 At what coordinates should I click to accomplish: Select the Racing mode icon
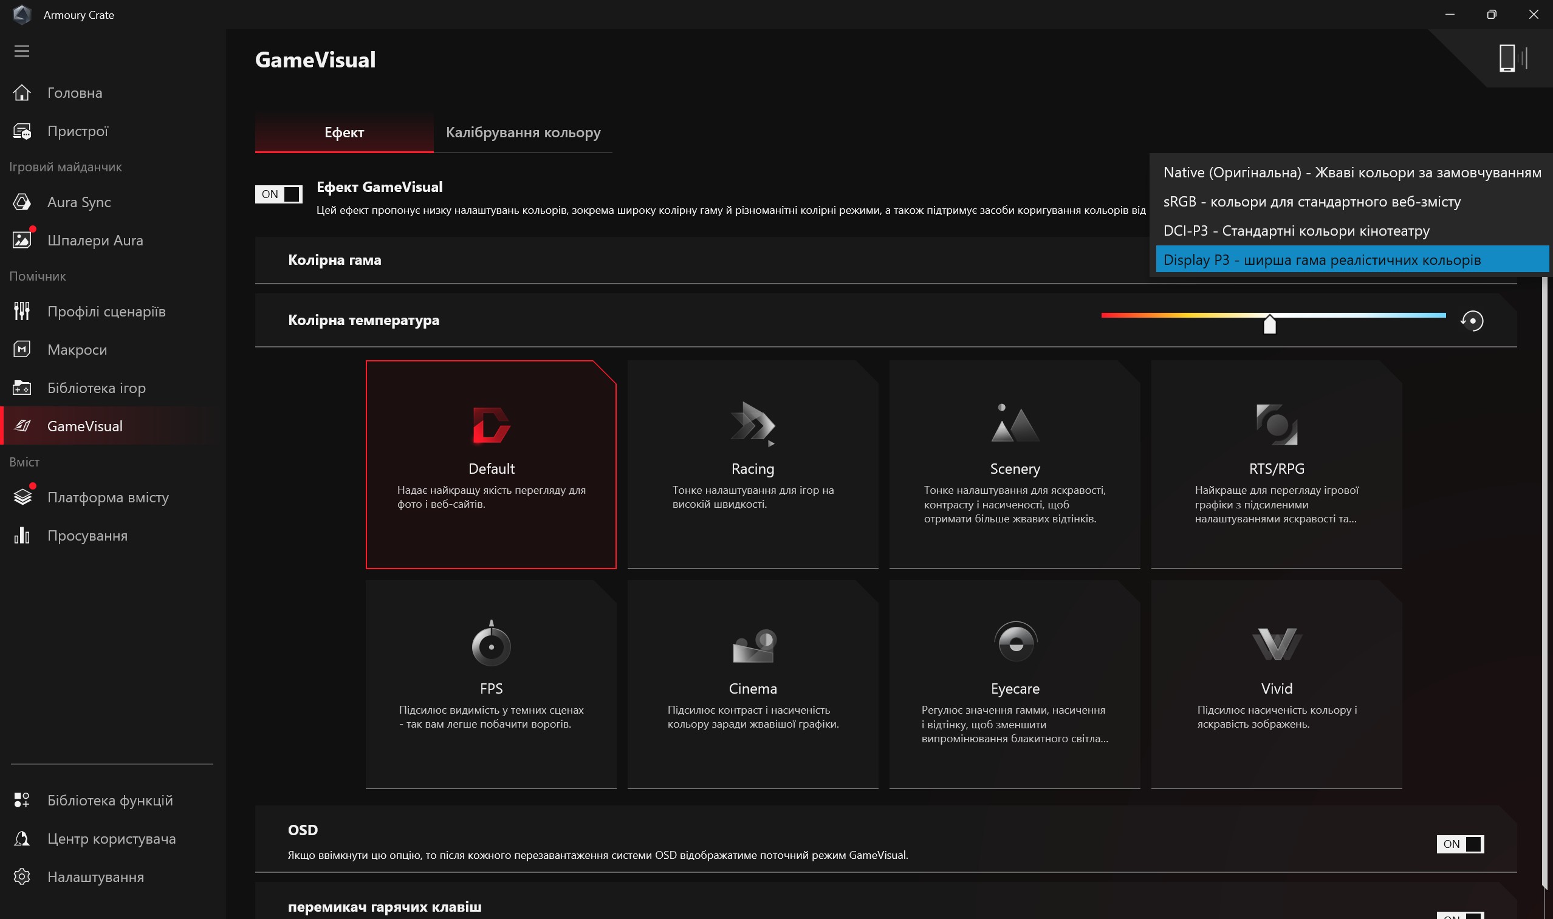coord(753,424)
